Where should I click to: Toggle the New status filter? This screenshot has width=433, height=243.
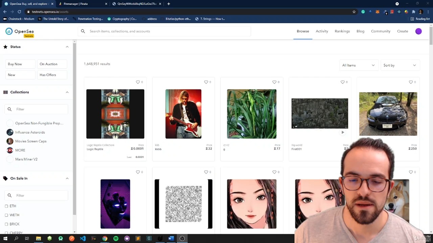click(20, 75)
